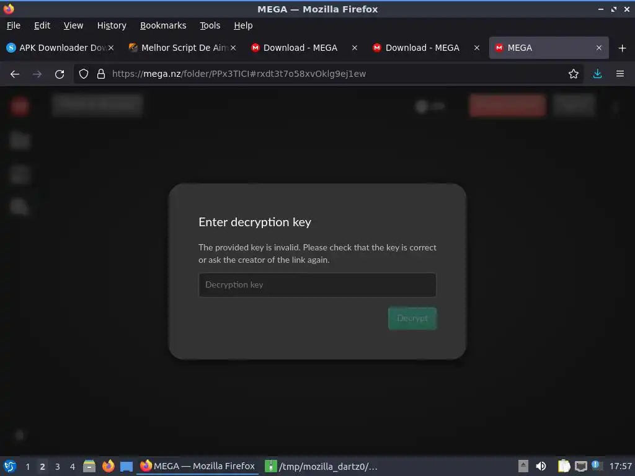635x476 pixels.
Task: Go back to the previous page
Action: [x=15, y=74]
